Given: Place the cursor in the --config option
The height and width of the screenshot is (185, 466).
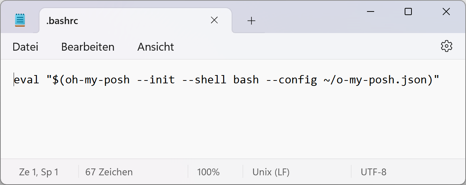Looking at the screenshot, I should click(291, 80).
